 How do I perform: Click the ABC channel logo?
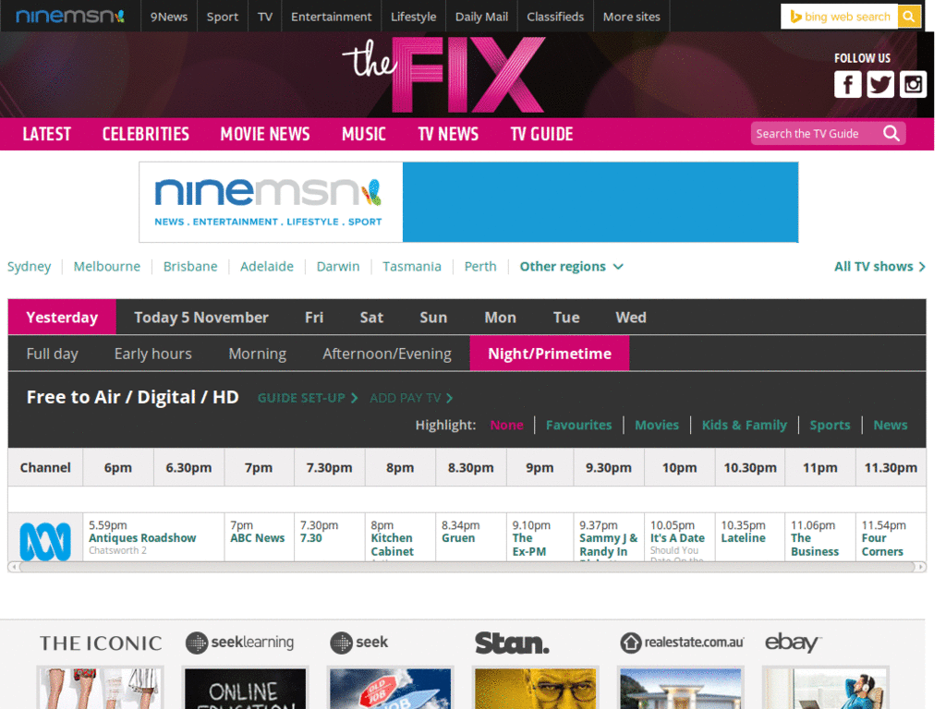(x=45, y=541)
